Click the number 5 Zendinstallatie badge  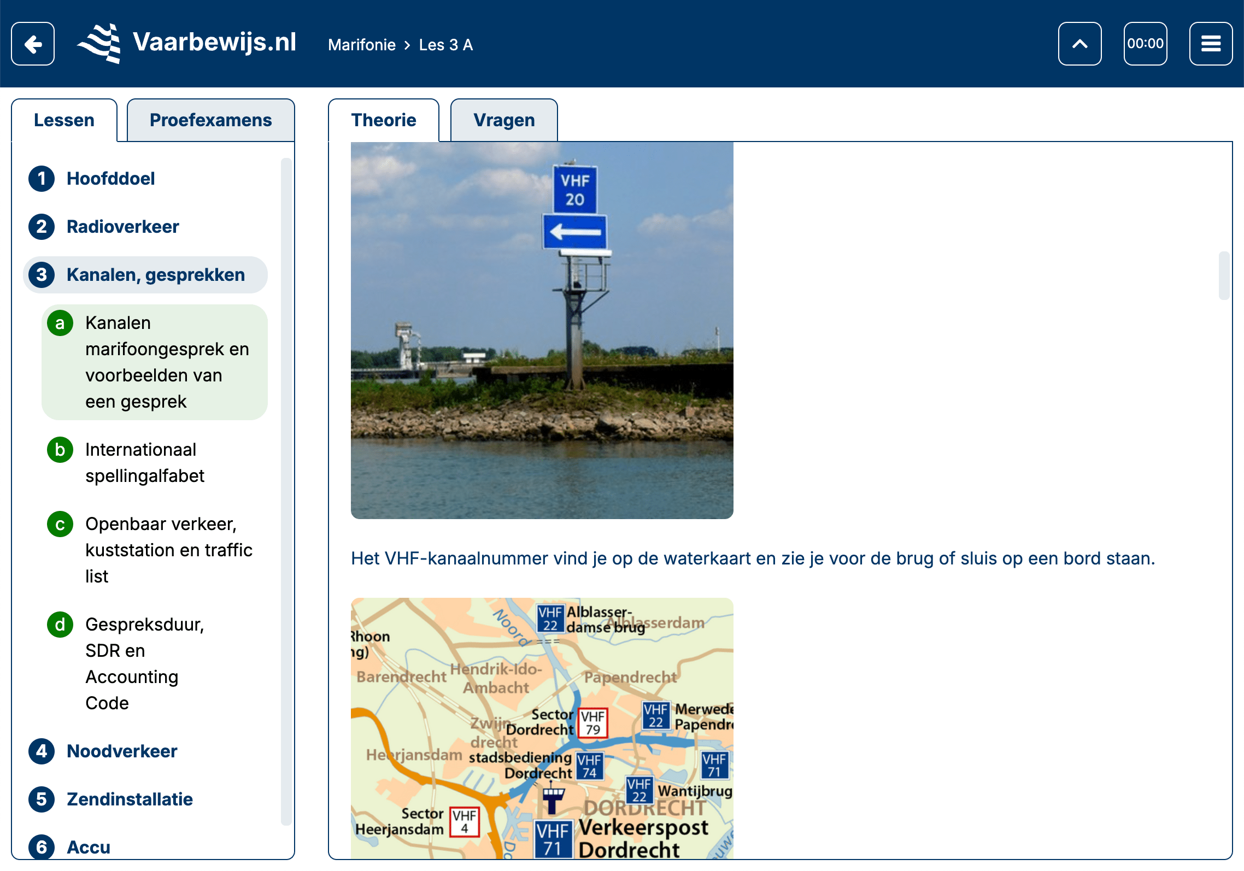42,799
